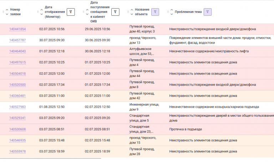Open request 140520500
This screenshot has width=274, height=162.
(x=17, y=85)
